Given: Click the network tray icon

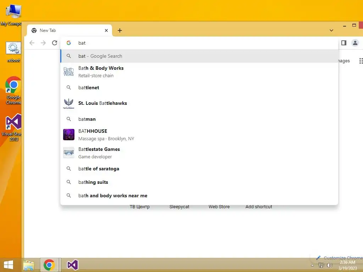Looking at the screenshot, I should click(x=321, y=265).
